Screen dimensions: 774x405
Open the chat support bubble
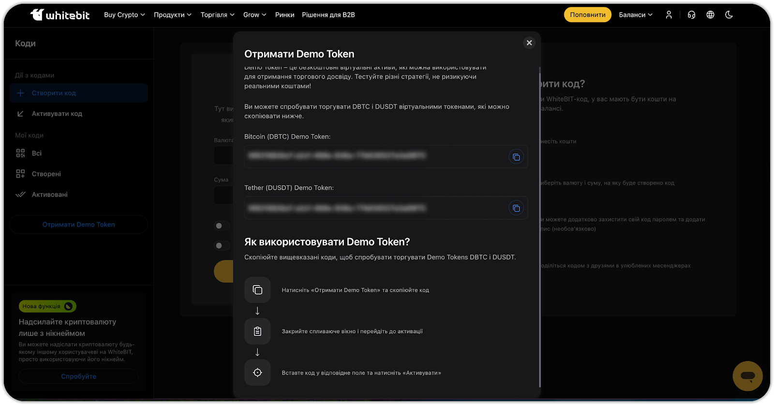747,376
